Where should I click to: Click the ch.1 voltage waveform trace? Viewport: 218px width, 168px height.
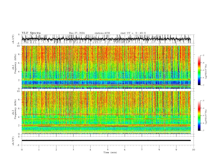(x=106, y=39)
